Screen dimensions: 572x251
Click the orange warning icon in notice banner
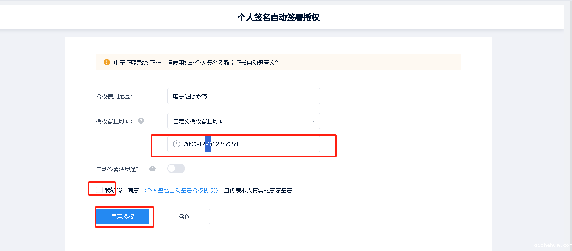point(107,62)
